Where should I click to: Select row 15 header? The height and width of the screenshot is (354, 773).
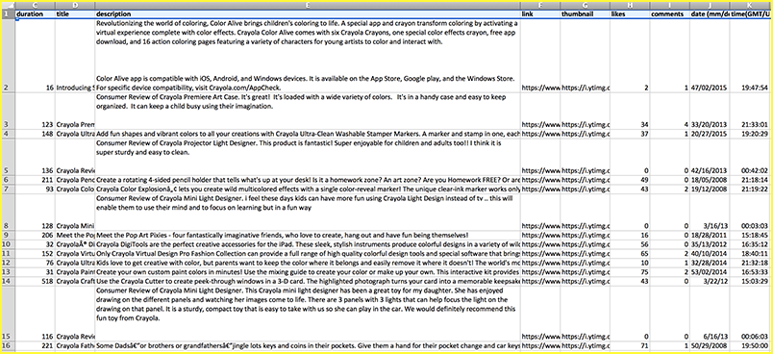pos(8,314)
